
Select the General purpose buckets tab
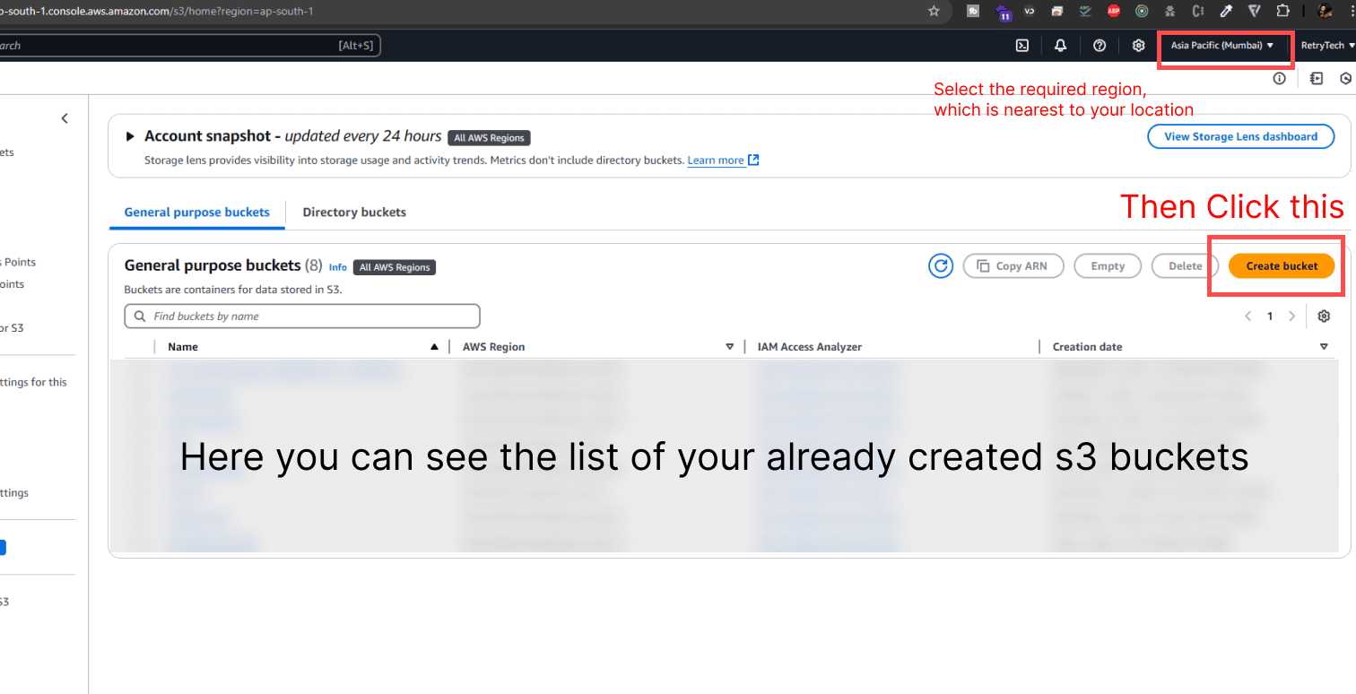(196, 213)
